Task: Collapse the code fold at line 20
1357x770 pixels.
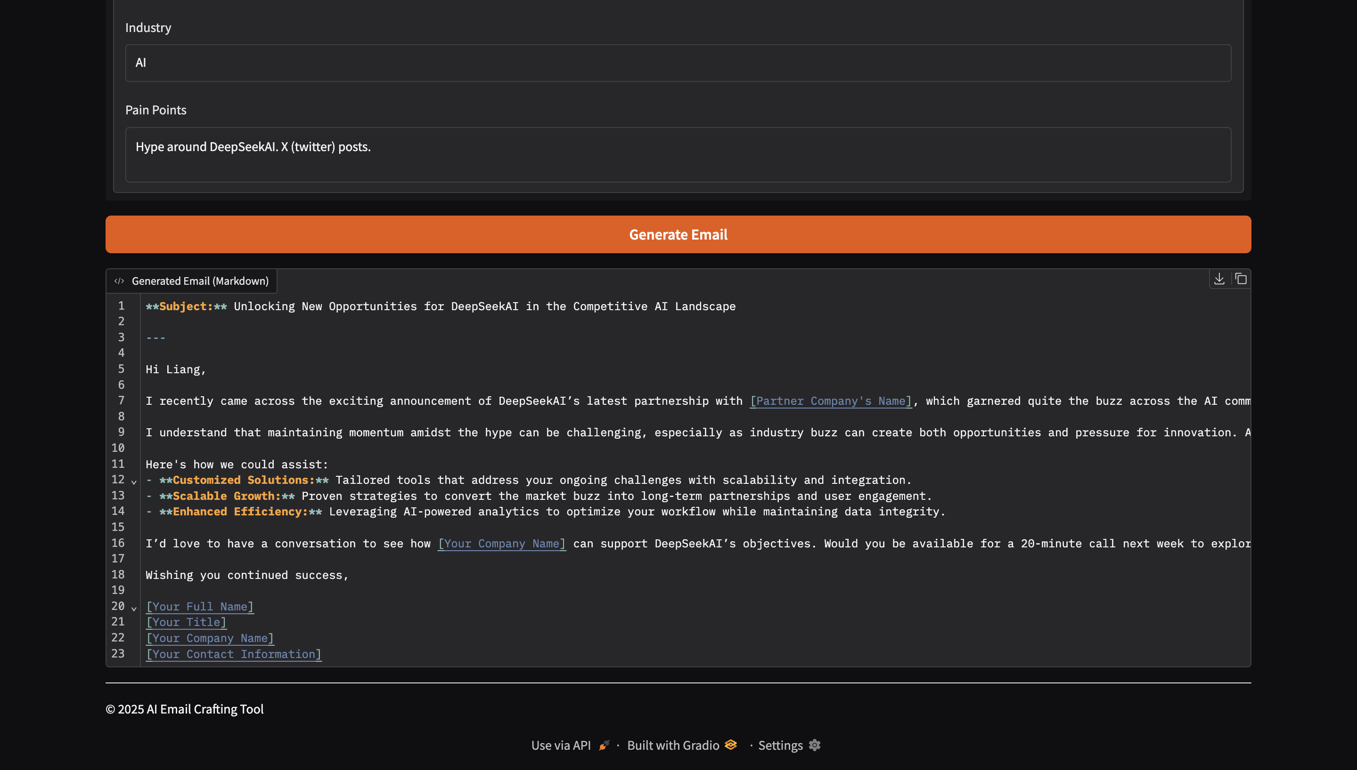Action: [134, 608]
